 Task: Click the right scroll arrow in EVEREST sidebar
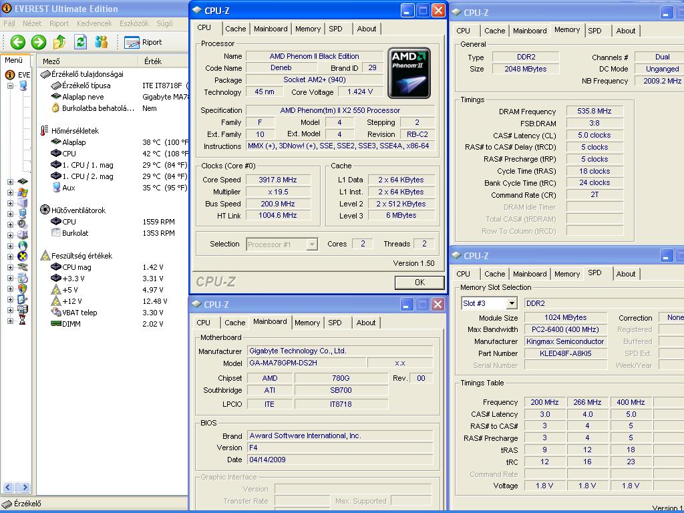pos(25,487)
